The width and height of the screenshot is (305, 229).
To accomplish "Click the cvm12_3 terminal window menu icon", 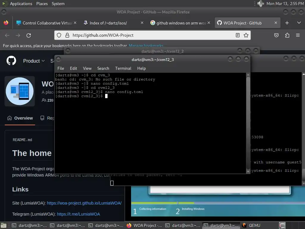I will (58, 59).
